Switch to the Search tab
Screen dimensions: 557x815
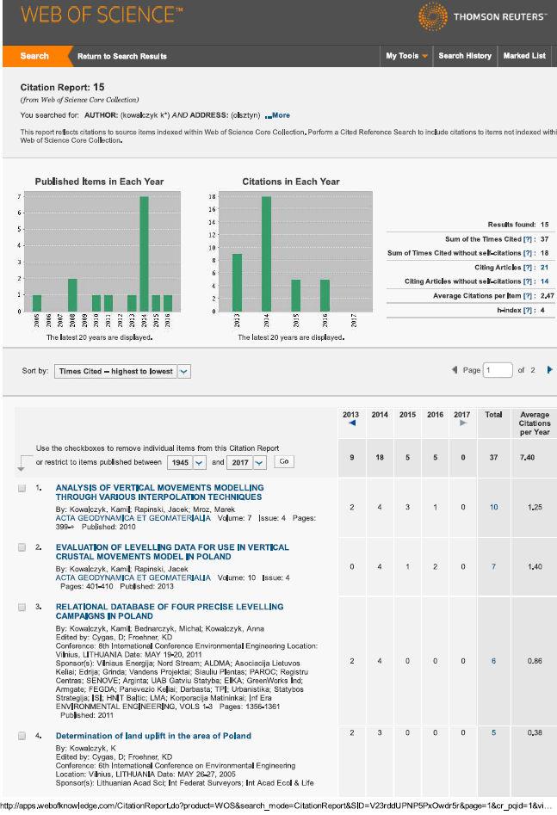(x=34, y=56)
